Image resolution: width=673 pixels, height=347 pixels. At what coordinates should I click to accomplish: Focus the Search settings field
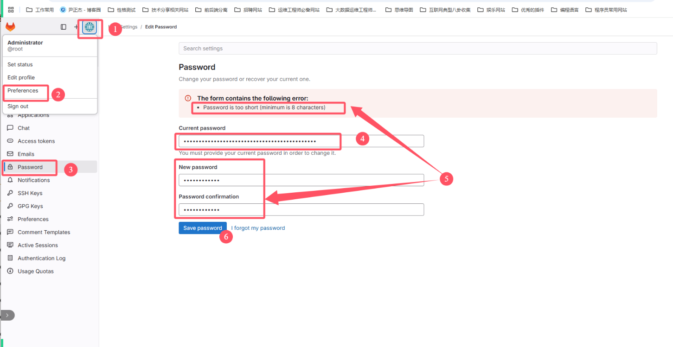[x=417, y=48]
